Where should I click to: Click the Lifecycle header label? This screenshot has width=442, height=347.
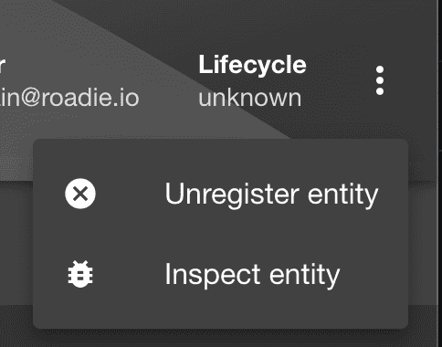[x=252, y=65]
